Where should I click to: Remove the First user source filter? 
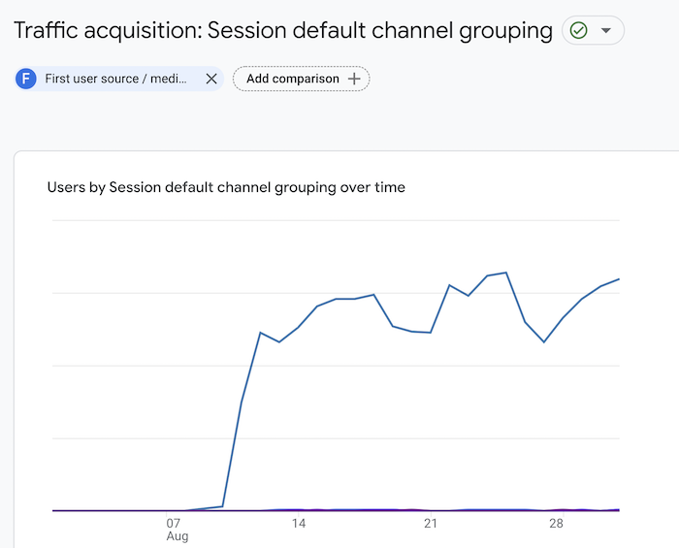(211, 79)
